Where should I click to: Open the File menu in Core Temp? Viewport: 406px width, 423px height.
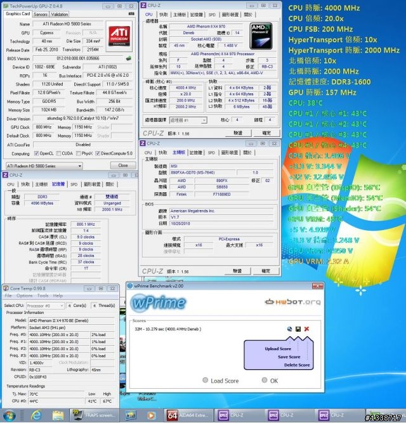coord(8,296)
